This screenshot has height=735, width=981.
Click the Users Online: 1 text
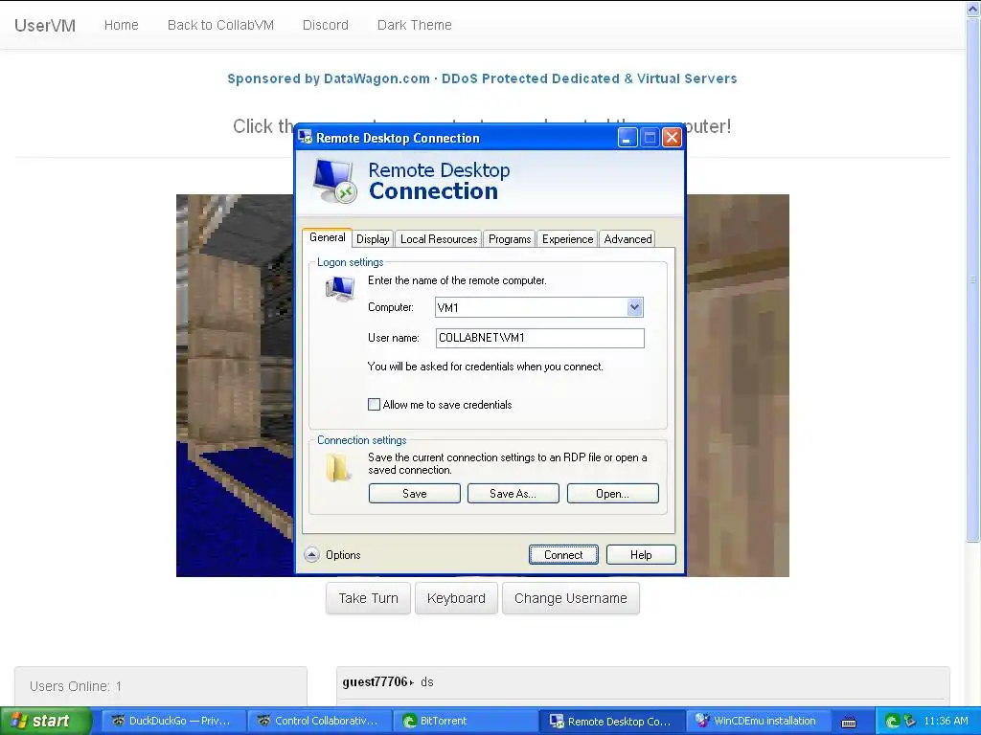pyautogui.click(x=76, y=686)
